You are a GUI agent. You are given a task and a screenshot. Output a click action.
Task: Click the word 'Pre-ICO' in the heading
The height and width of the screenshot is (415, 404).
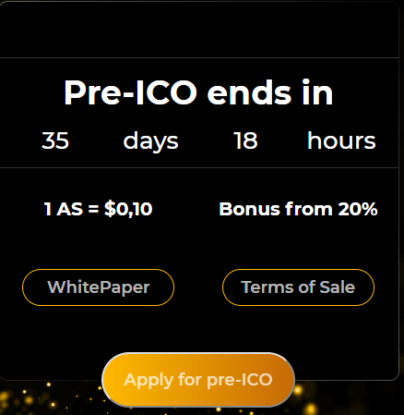coord(130,92)
